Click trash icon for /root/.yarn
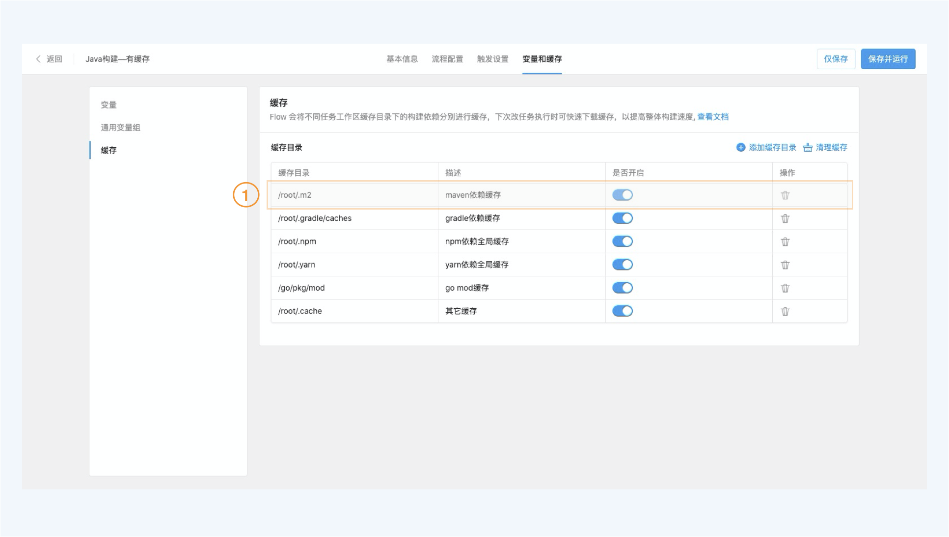 [x=785, y=265]
